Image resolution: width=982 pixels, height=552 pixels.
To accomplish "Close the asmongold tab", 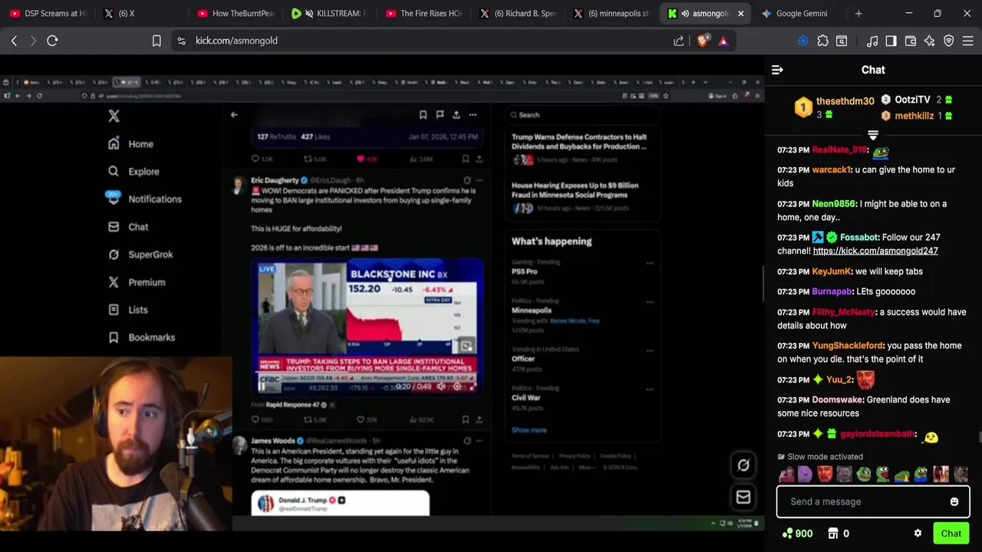I will [x=740, y=13].
